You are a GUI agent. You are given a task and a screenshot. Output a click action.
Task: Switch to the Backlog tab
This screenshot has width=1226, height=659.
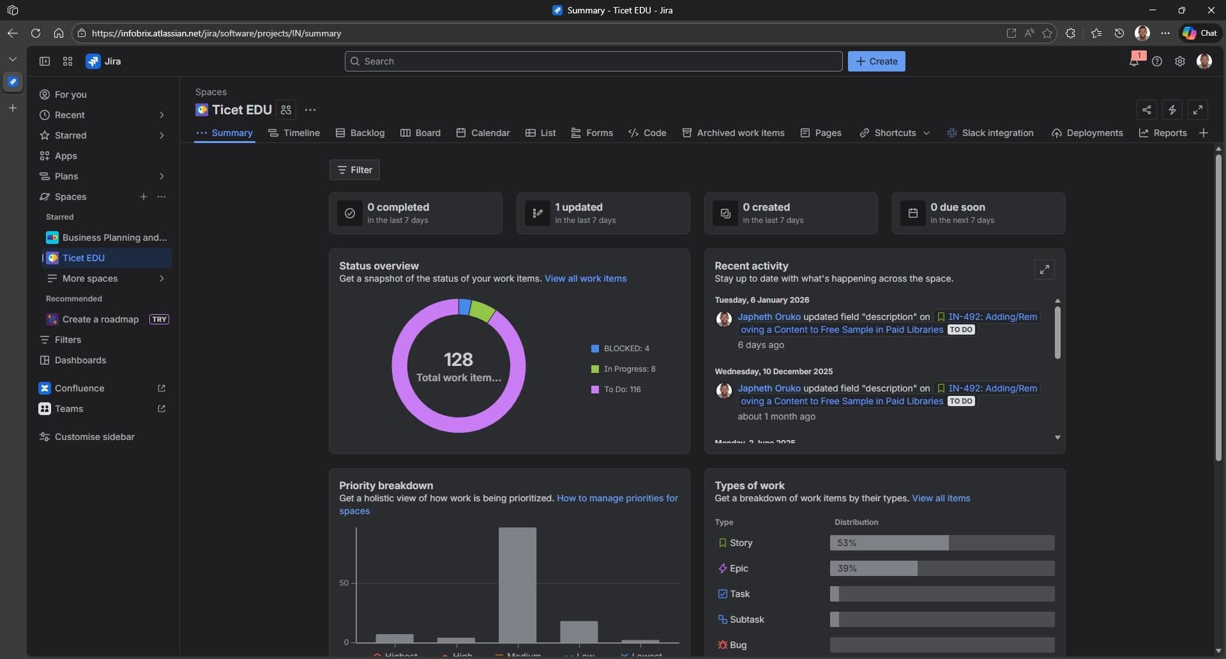point(360,133)
